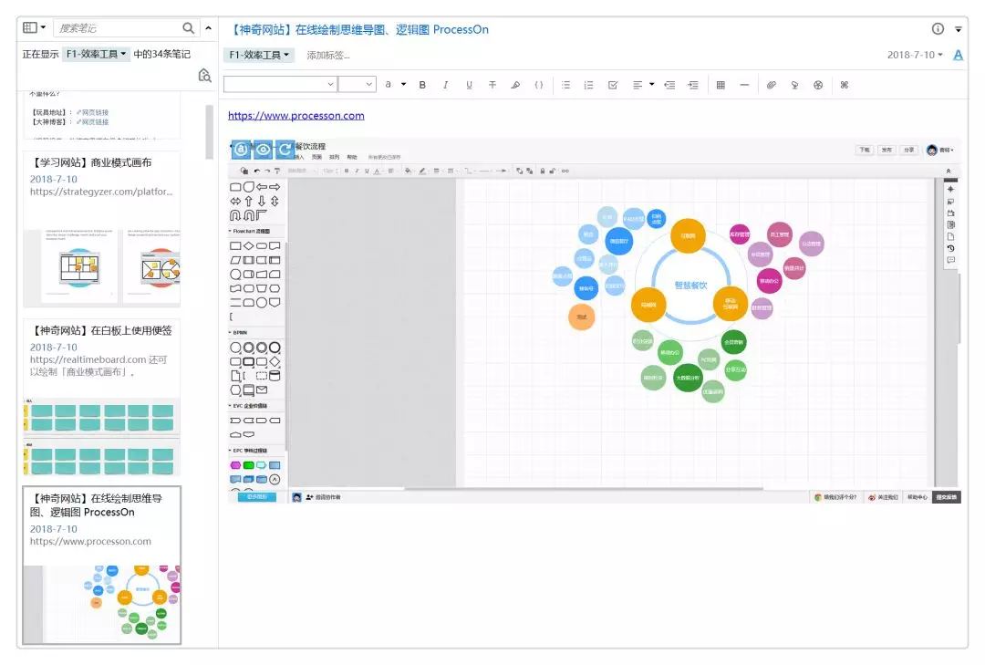Click the note list vertical scrollbar
985x665 pixels.
(209, 132)
